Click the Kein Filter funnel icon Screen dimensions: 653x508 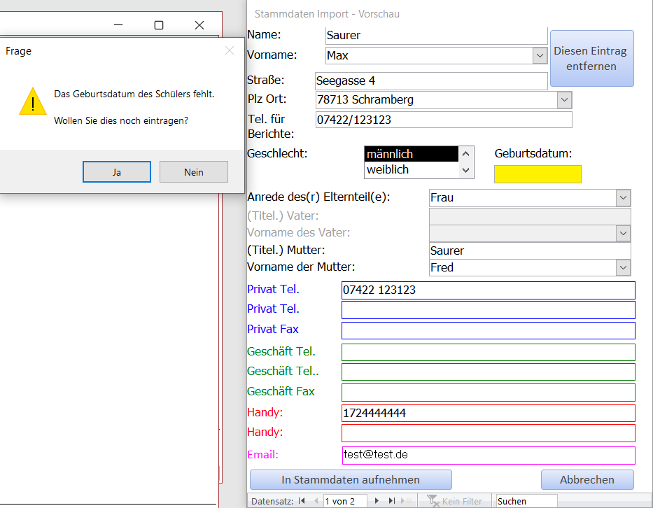pyautogui.click(x=433, y=501)
